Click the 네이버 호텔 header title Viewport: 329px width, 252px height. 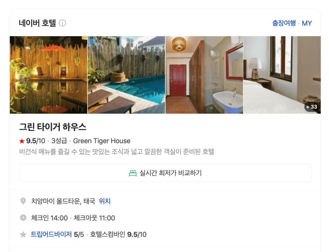click(37, 23)
